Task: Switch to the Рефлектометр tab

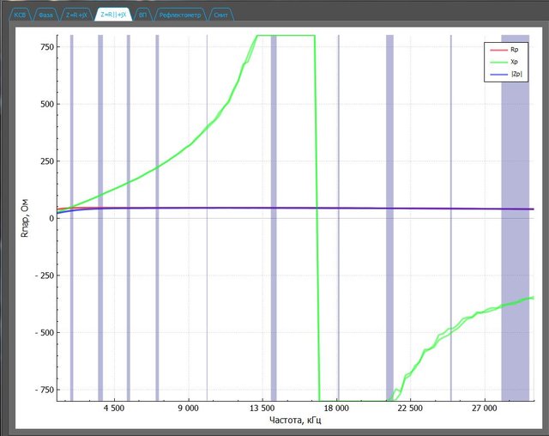Action: coord(179,15)
